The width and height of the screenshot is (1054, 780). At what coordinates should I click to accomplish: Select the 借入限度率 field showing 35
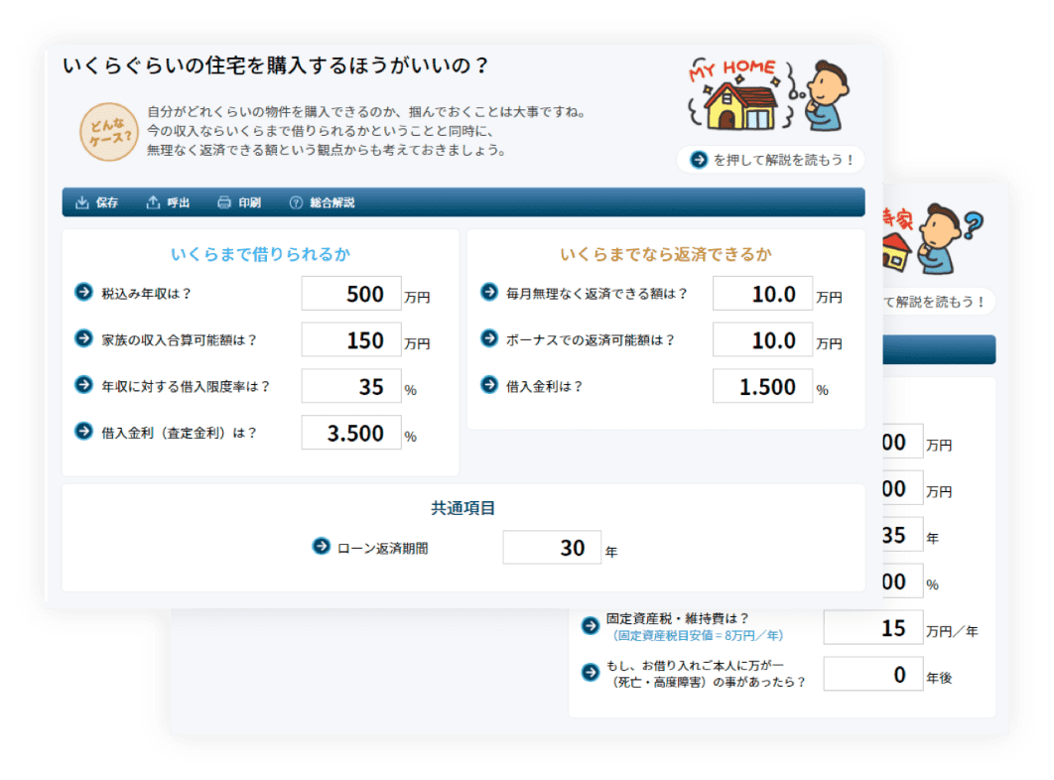[x=351, y=387]
